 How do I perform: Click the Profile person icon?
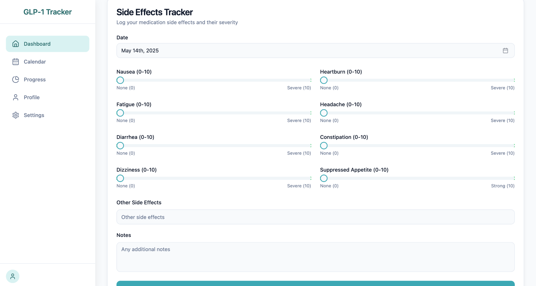pos(16,97)
